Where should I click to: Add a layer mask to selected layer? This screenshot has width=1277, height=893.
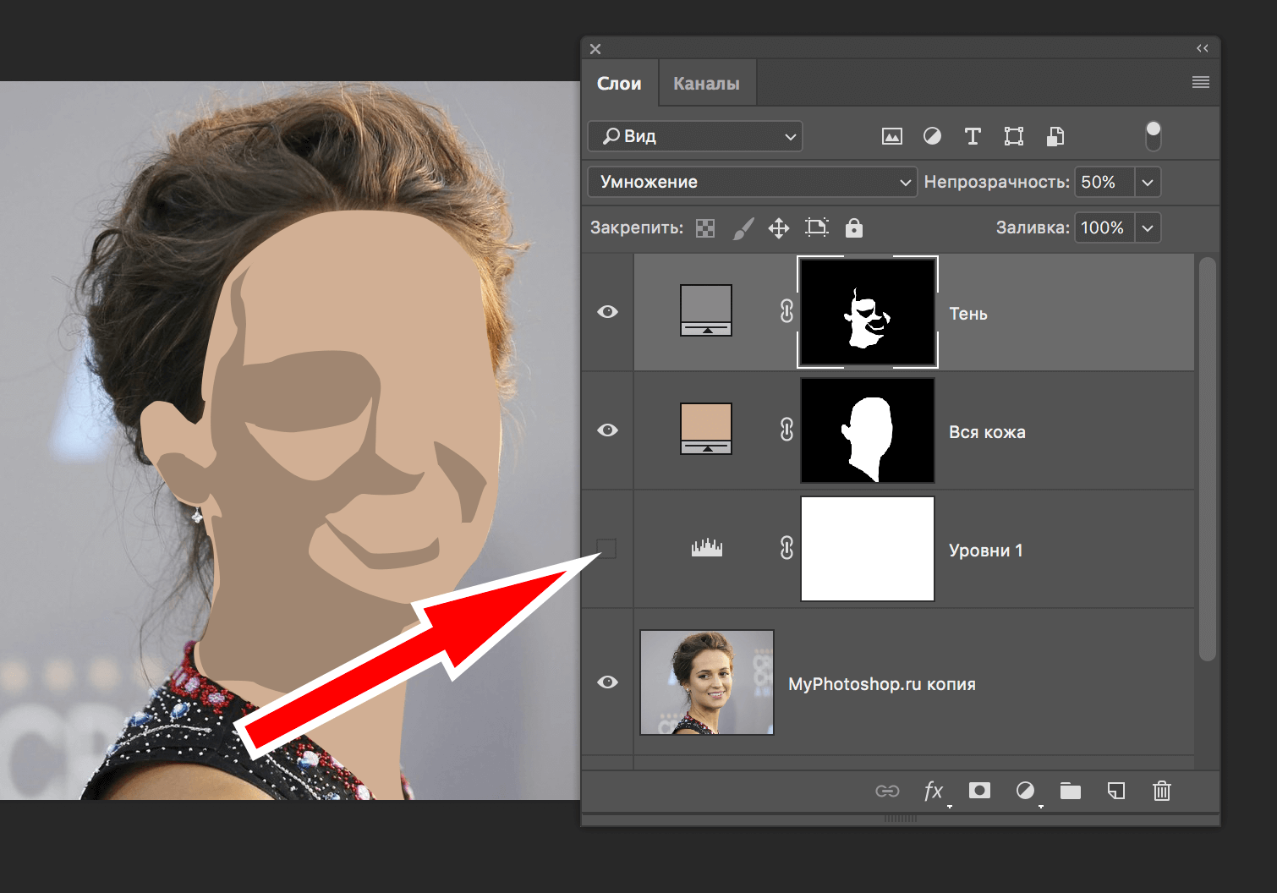click(x=979, y=792)
